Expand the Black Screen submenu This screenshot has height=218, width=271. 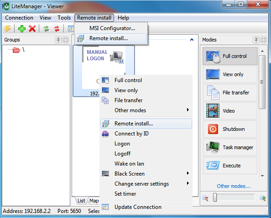(146, 174)
